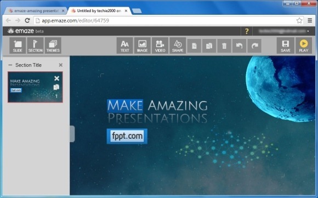Save the presentation
The image size is (318, 198).
285,46
